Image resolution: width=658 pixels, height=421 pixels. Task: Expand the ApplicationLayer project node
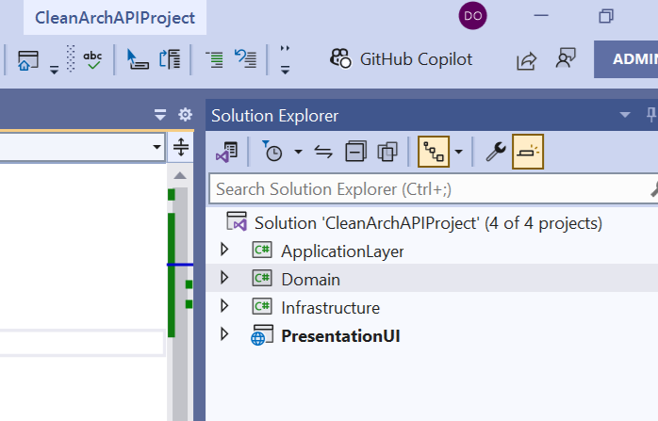[224, 250]
